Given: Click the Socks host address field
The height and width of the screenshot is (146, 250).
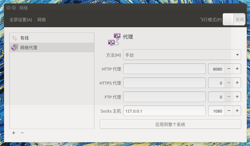Looking at the screenshot, I should 164,111.
